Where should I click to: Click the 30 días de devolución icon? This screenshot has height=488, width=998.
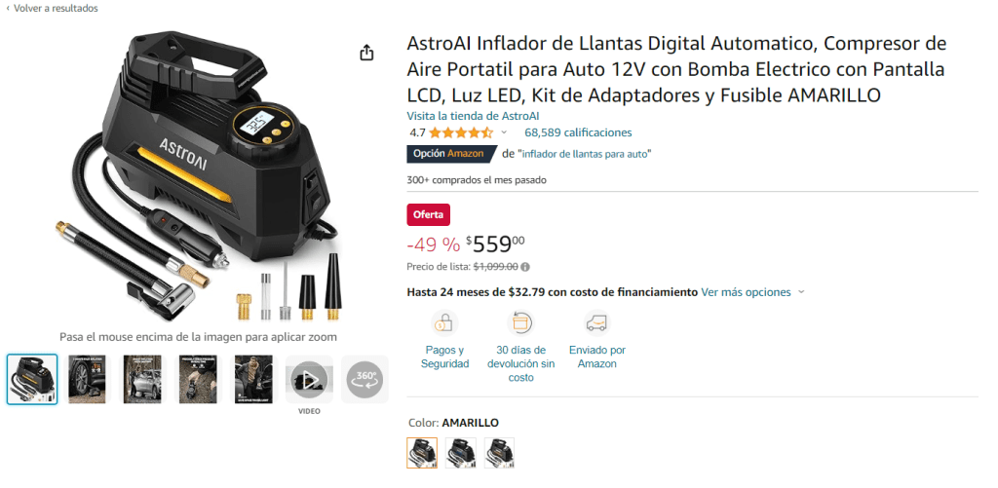520,323
